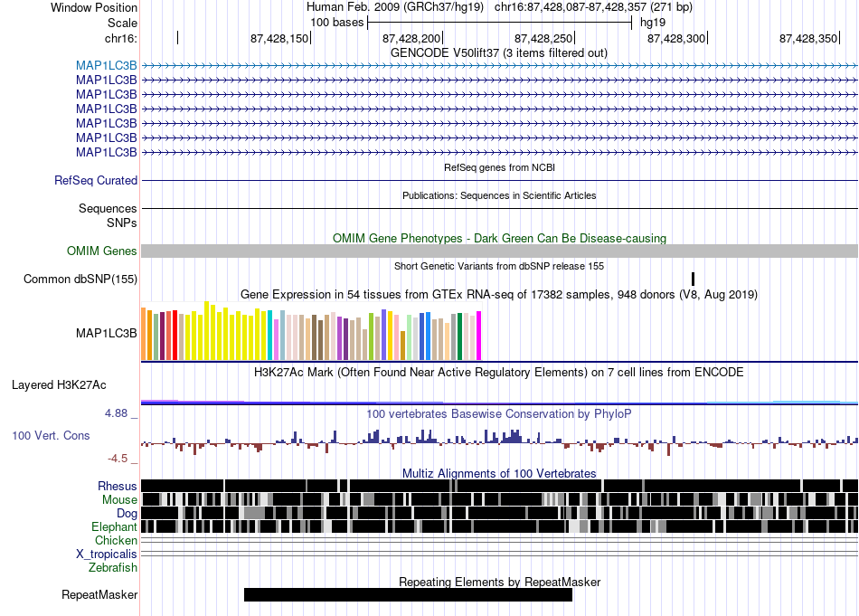Select the Layered H3K27Ac track label

pyautogui.click(x=59, y=385)
